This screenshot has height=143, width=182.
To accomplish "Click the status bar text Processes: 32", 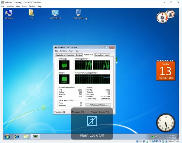I will pyautogui.click(x=60, y=112).
